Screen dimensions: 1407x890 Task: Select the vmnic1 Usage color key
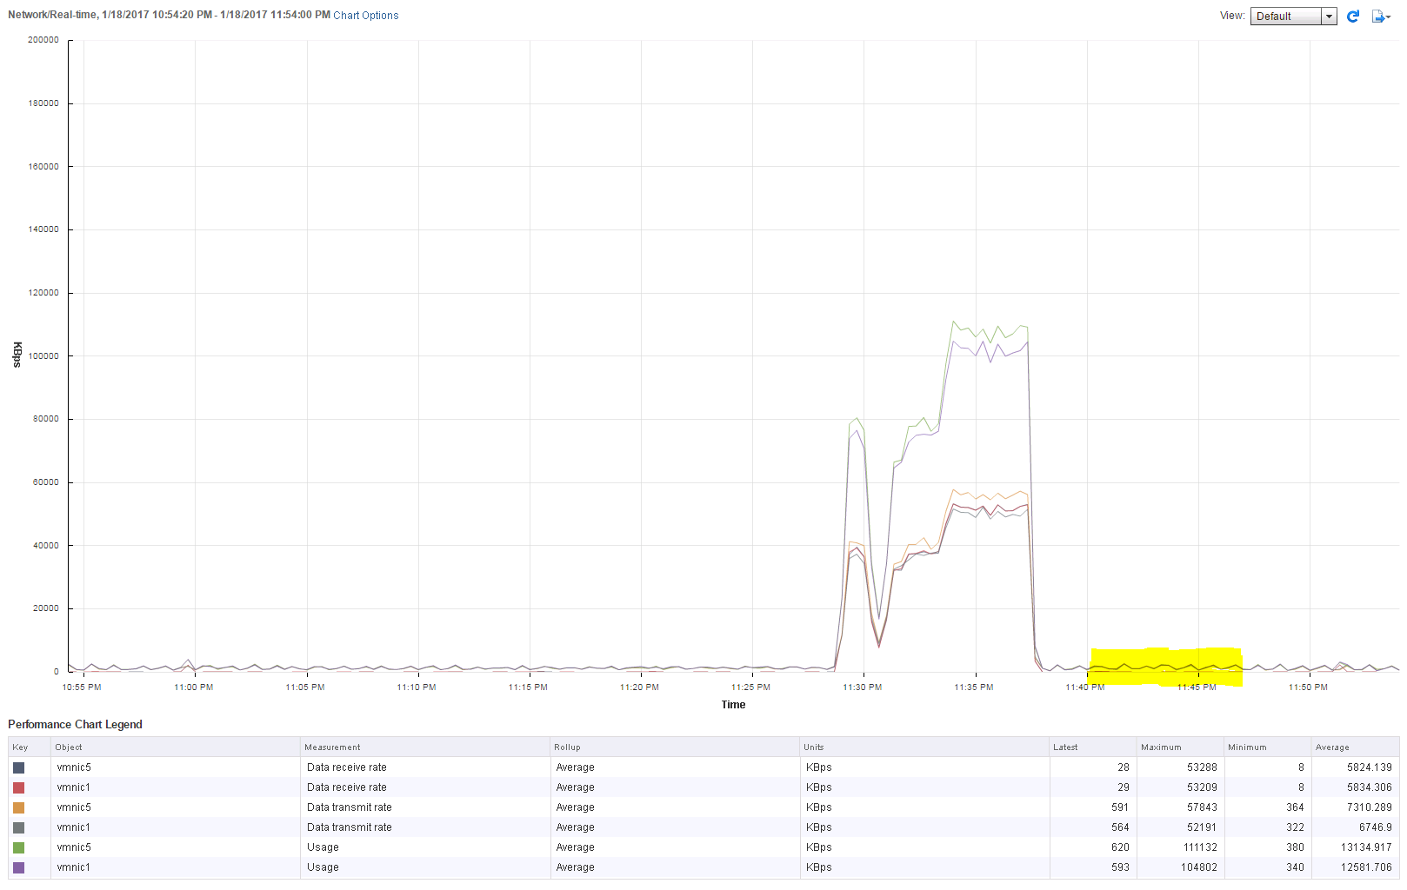tap(18, 867)
